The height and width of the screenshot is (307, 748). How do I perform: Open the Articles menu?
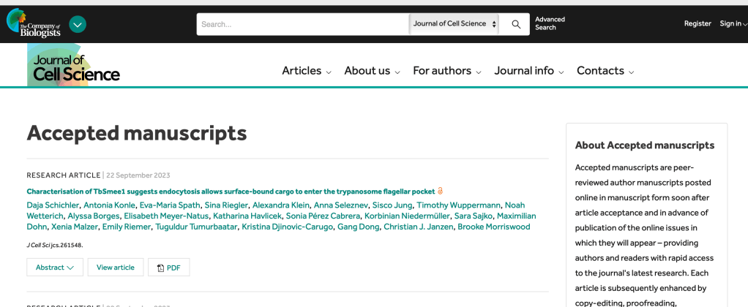tap(307, 71)
